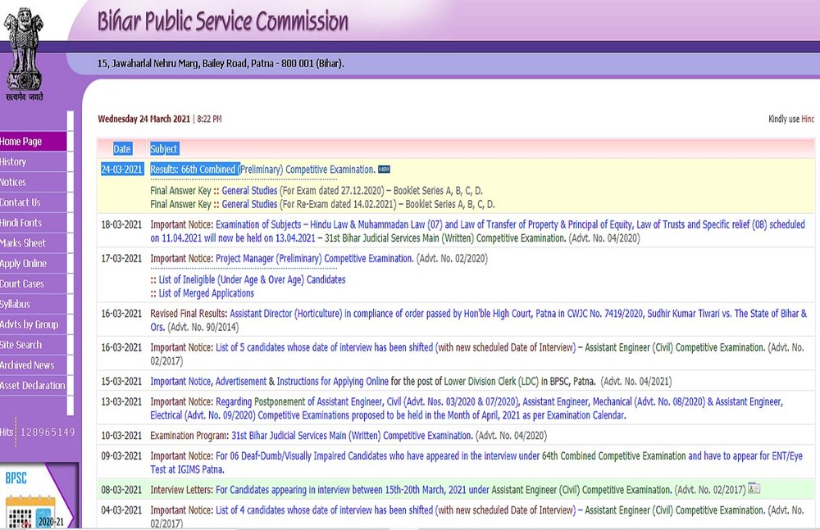Open List of Merged Applications link
Viewport: 820px width, 530px height.
click(x=206, y=293)
